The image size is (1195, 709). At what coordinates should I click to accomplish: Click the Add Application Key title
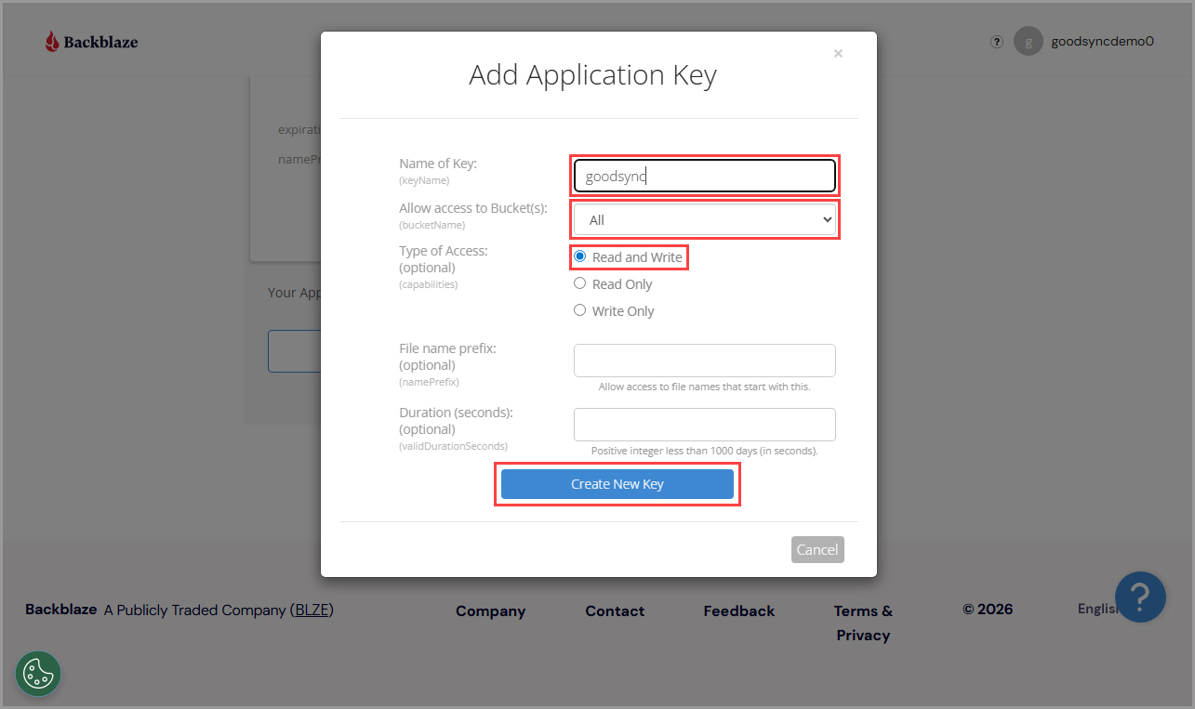pos(592,75)
